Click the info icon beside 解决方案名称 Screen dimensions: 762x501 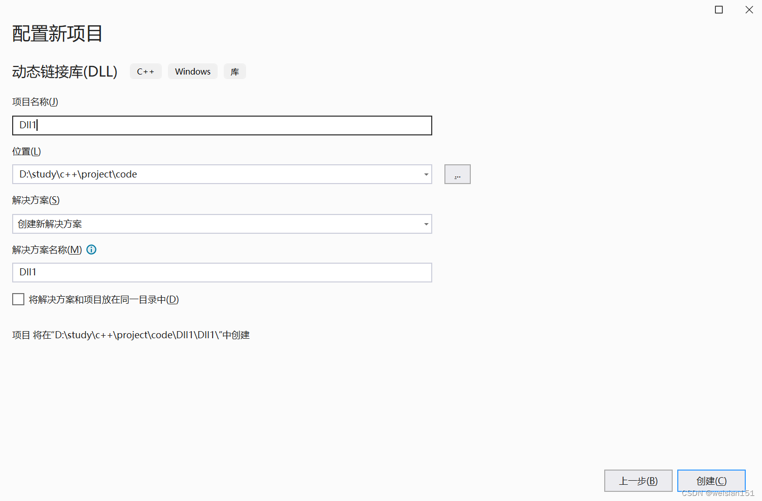point(91,249)
